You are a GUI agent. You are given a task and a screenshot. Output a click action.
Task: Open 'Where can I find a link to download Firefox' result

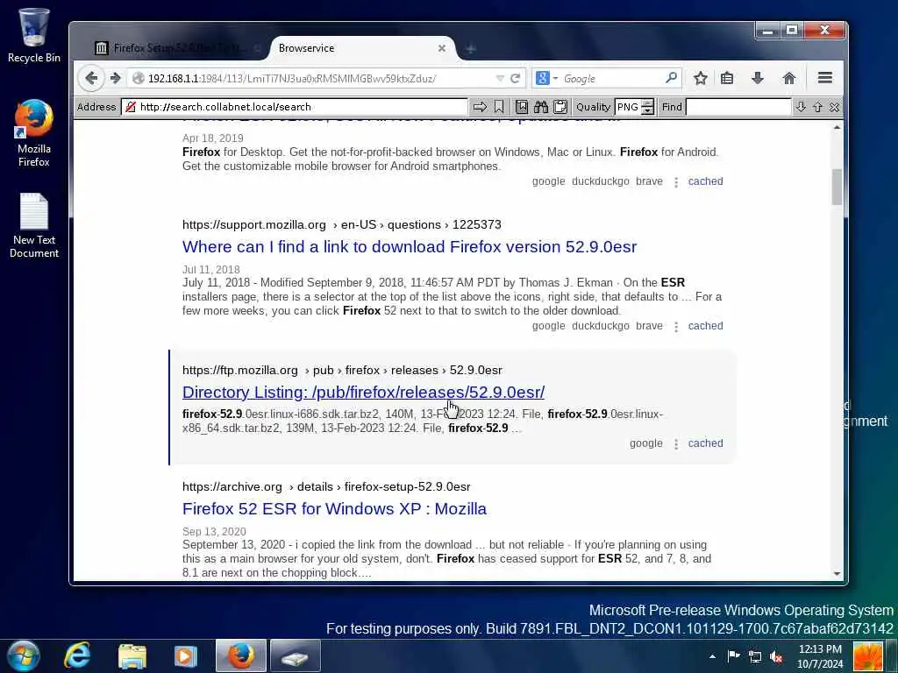coord(409,246)
